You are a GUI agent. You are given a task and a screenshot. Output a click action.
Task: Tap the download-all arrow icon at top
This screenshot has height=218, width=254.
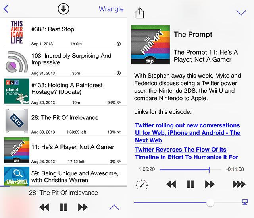tap(63, 9)
